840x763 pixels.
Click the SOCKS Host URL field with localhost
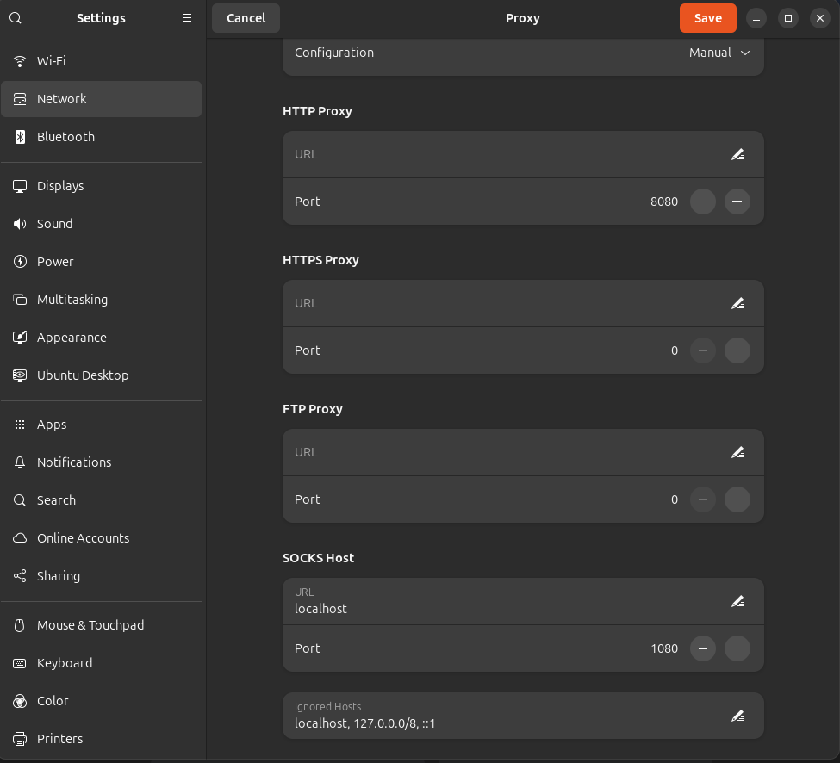pos(500,602)
